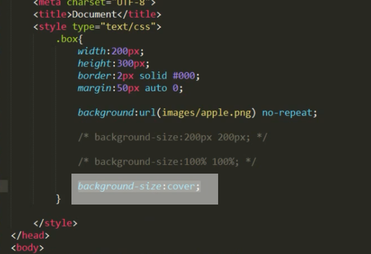Place cursor on .box selector line
Image resolution: width=371 pixels, height=254 pixels.
click(x=70, y=39)
